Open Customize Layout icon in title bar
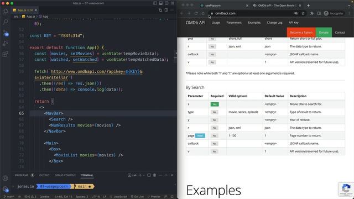The width and height of the screenshot is (354, 199). [173, 3]
